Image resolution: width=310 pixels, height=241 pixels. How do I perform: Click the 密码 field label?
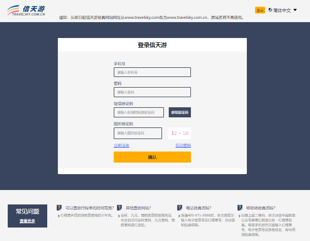118,83
